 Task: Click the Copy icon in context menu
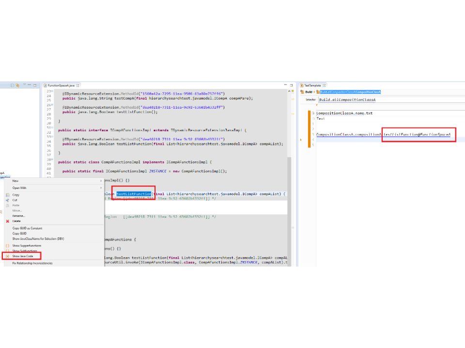click(7, 195)
